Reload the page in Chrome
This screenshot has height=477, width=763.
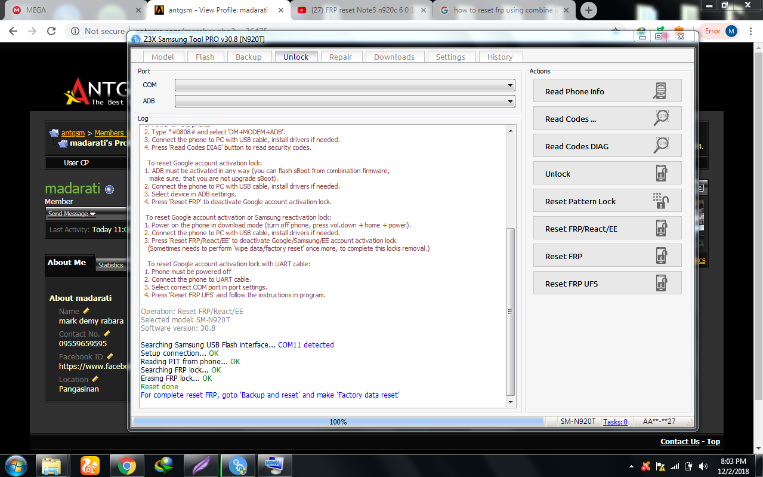click(x=51, y=31)
